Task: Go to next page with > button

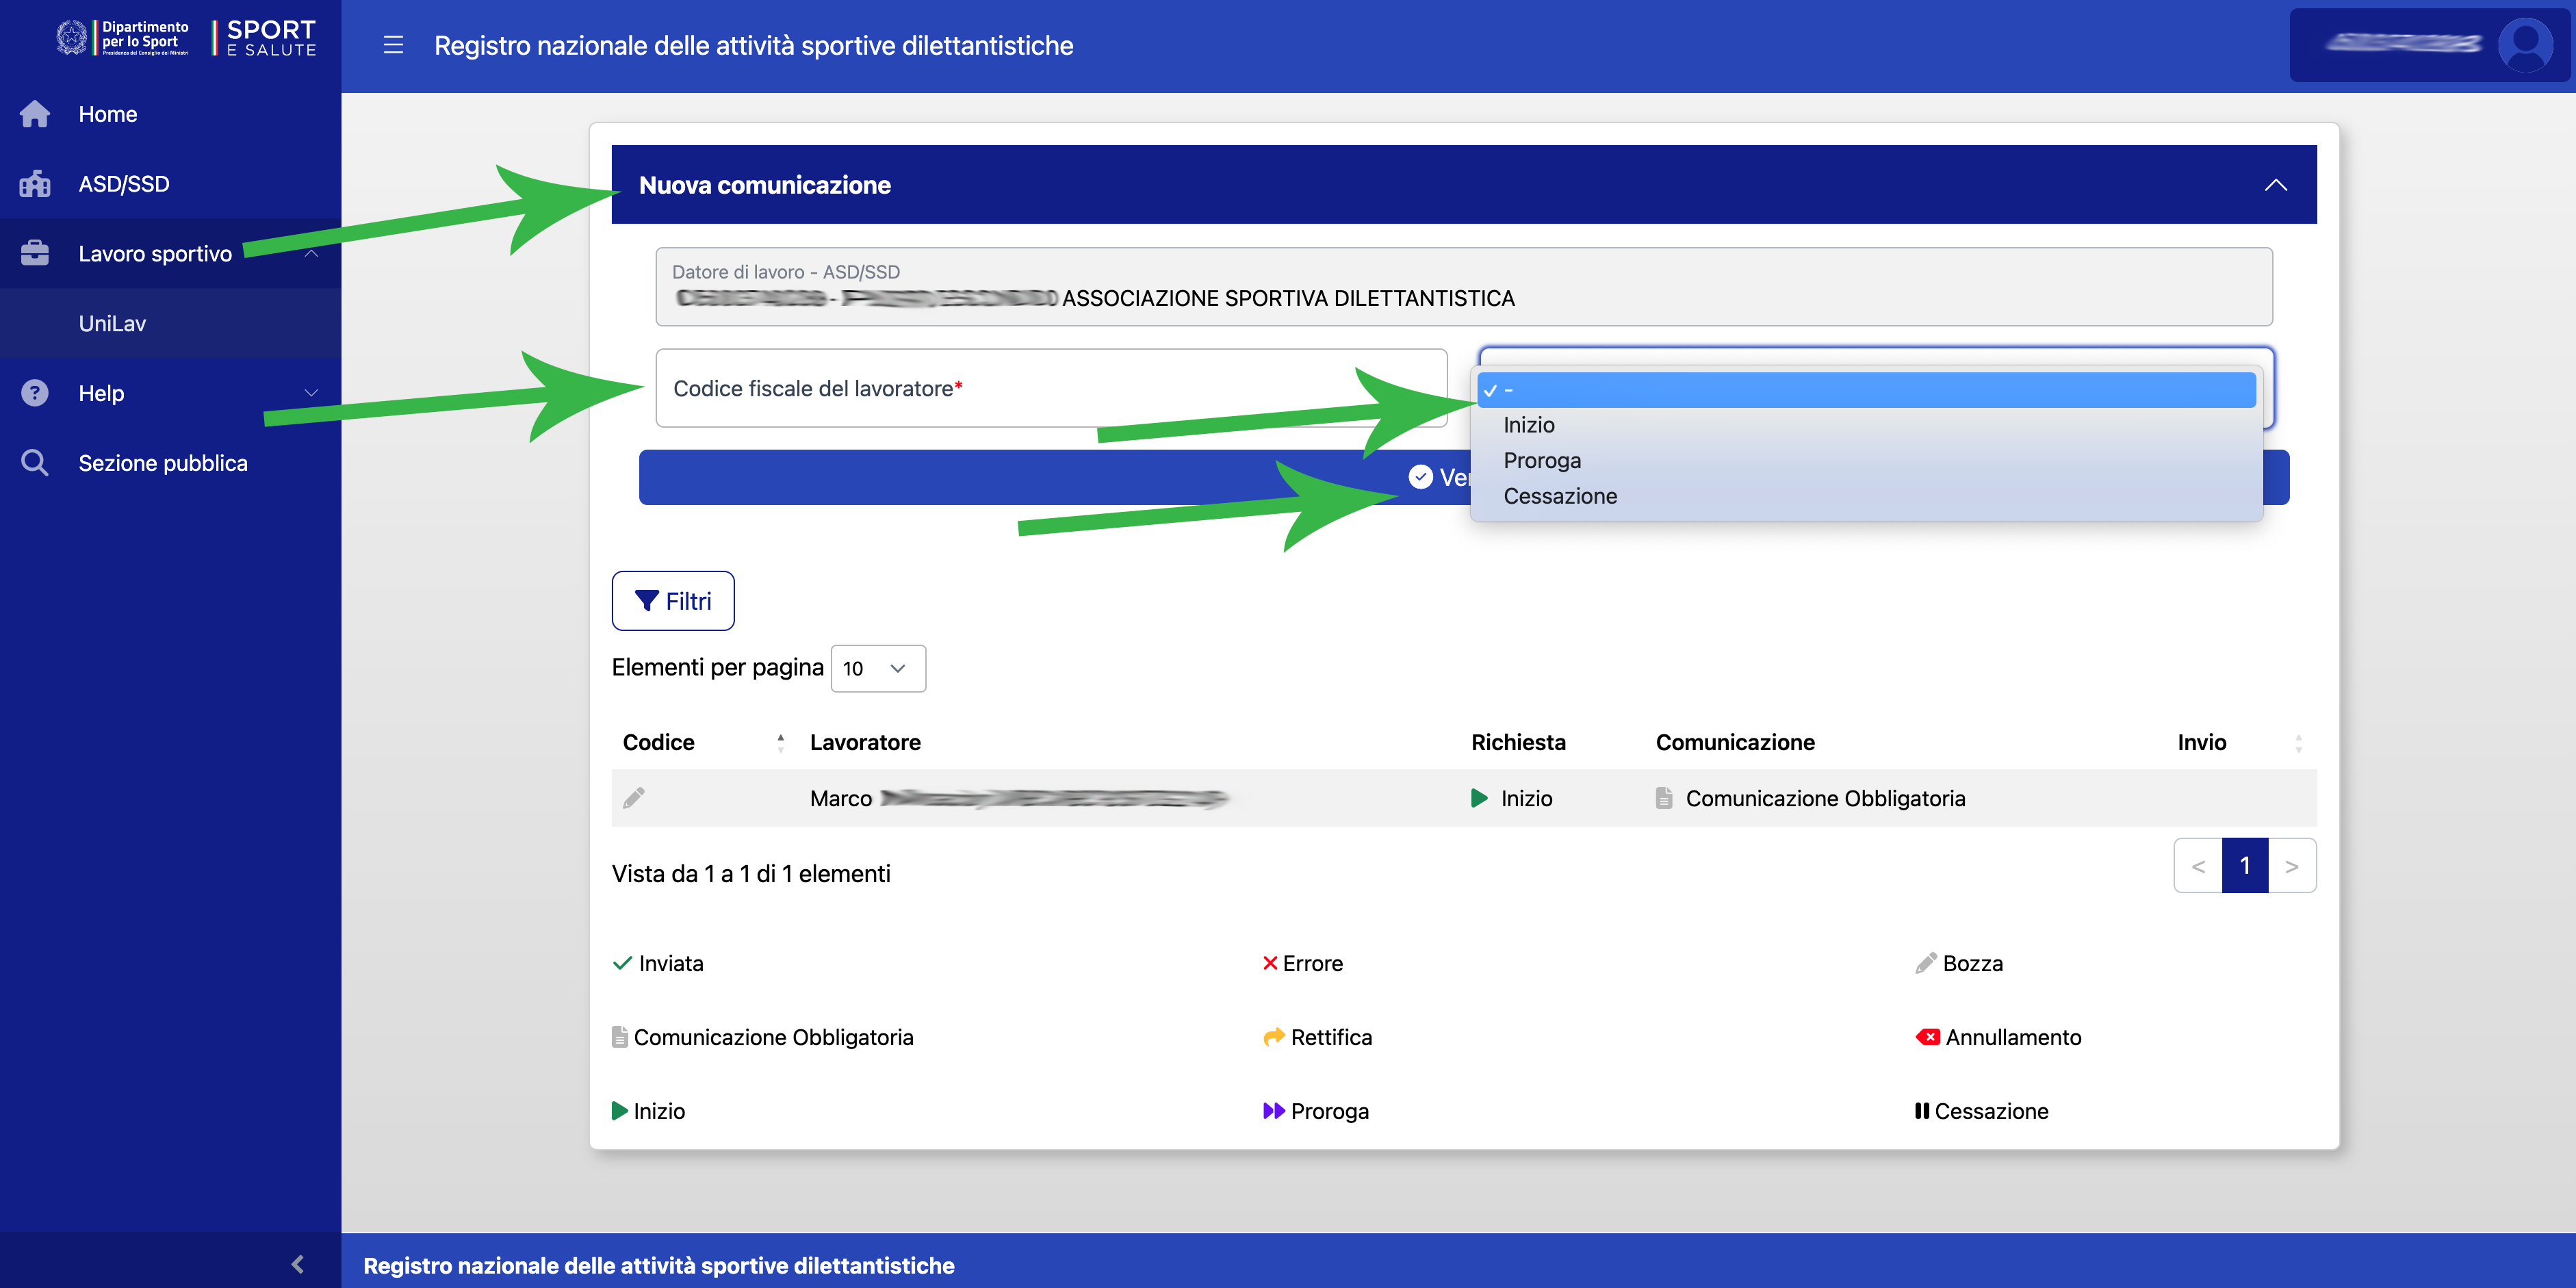Action: pyautogui.click(x=2291, y=866)
